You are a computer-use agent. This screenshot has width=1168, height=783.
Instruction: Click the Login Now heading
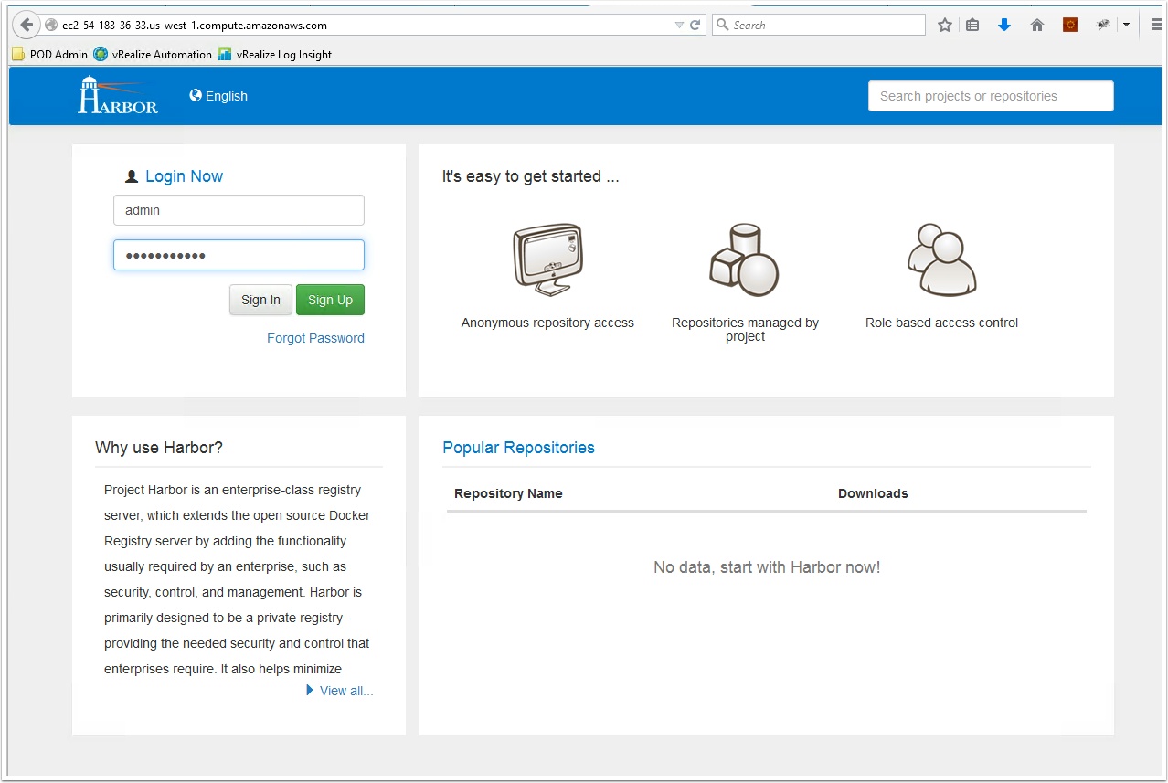click(x=184, y=176)
